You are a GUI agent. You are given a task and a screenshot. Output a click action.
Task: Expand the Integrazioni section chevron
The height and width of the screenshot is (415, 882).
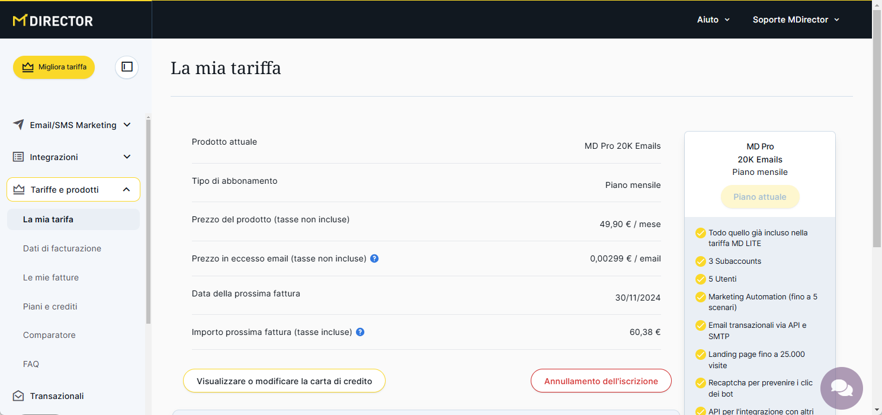[x=127, y=157]
